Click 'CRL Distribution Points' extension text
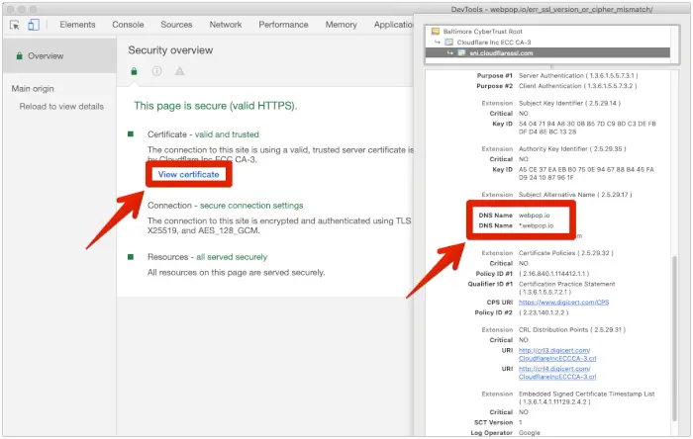 pos(553,330)
